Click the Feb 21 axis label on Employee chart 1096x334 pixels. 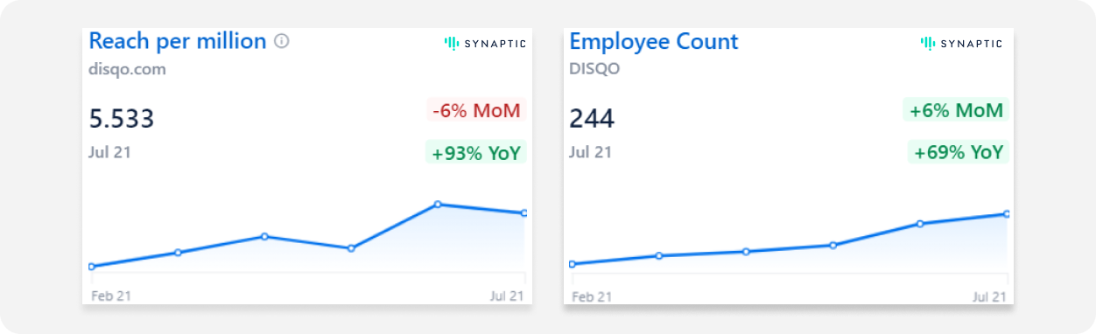click(591, 296)
